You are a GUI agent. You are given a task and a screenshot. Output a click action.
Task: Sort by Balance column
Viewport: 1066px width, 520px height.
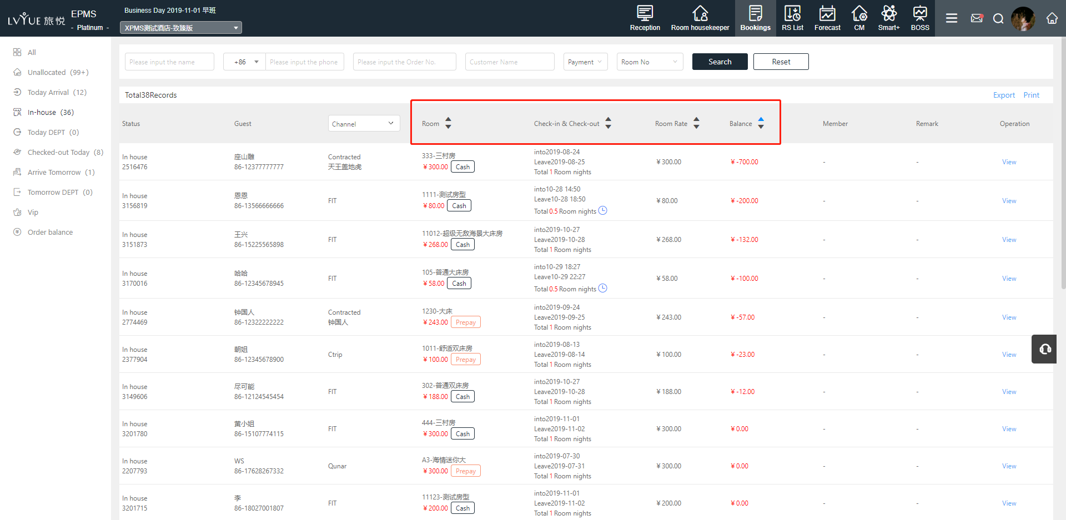tap(761, 123)
